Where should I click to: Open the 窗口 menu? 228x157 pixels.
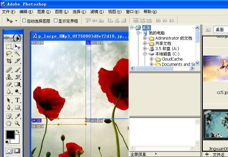pos(133,12)
